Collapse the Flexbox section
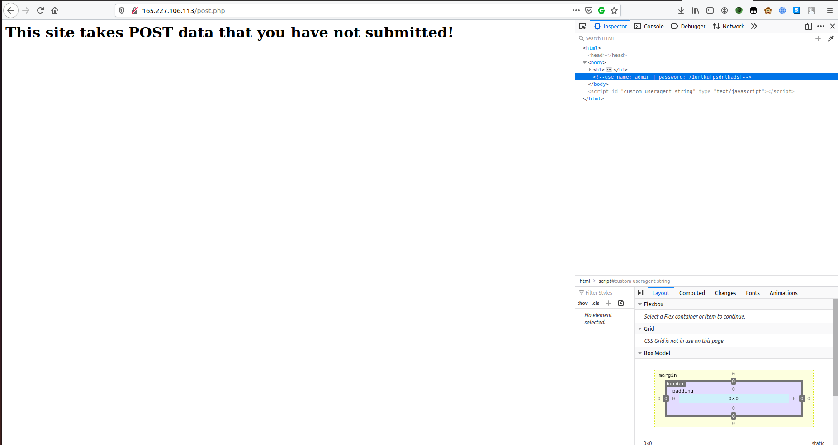The width and height of the screenshot is (838, 445). pos(640,304)
